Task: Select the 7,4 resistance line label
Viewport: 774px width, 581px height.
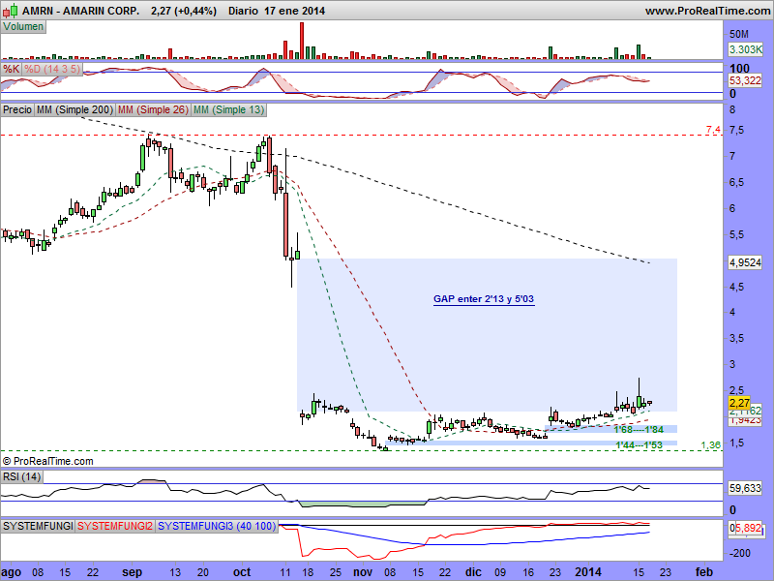Action: pyautogui.click(x=713, y=130)
